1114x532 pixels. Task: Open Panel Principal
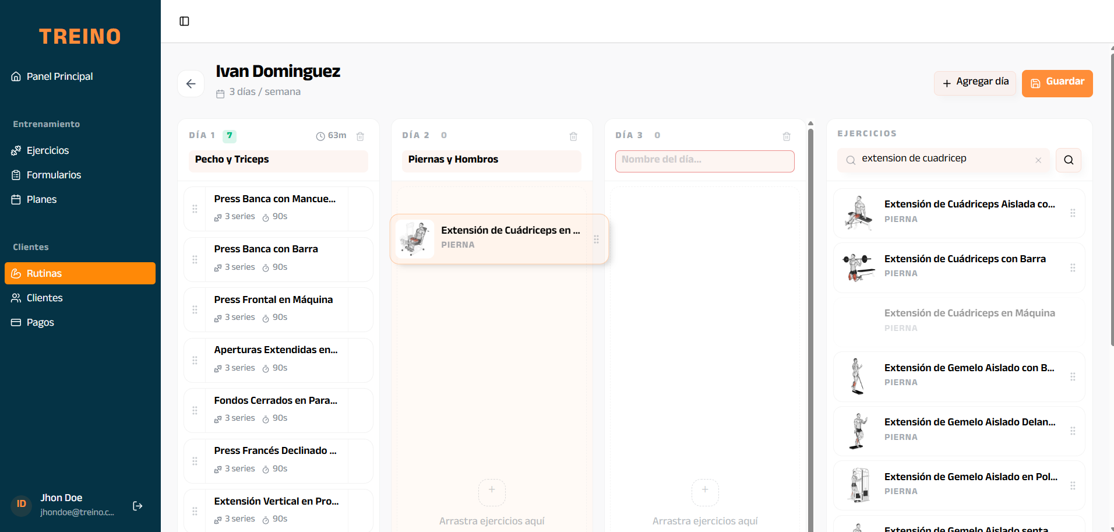80,76
